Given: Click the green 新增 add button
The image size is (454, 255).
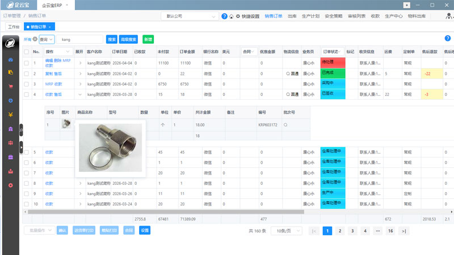Looking at the screenshot, I should point(148,39).
